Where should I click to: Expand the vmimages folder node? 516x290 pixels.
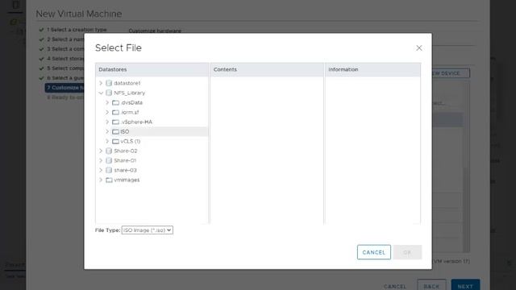101,180
